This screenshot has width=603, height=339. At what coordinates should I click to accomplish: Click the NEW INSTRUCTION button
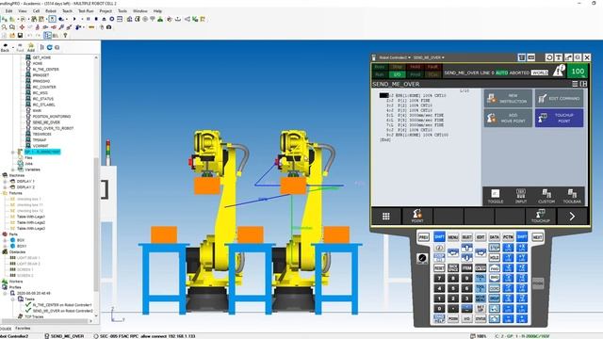(x=508, y=98)
